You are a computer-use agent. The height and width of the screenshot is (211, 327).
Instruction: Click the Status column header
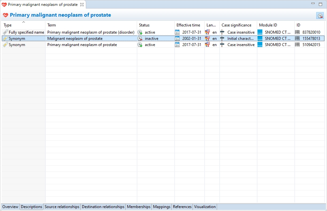(144, 25)
